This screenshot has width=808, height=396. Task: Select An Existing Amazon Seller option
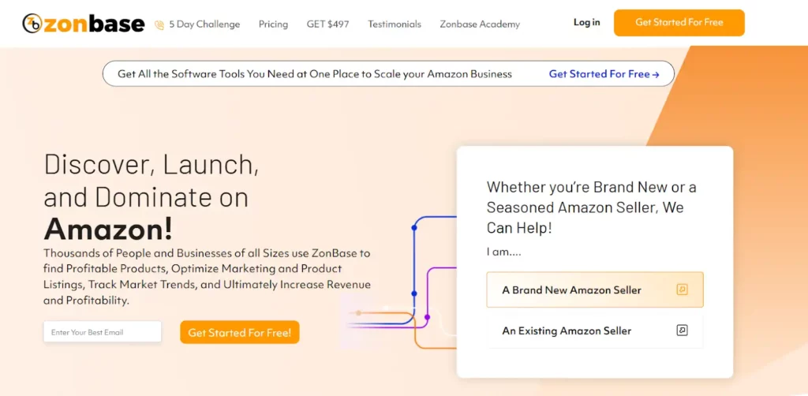[595, 331]
